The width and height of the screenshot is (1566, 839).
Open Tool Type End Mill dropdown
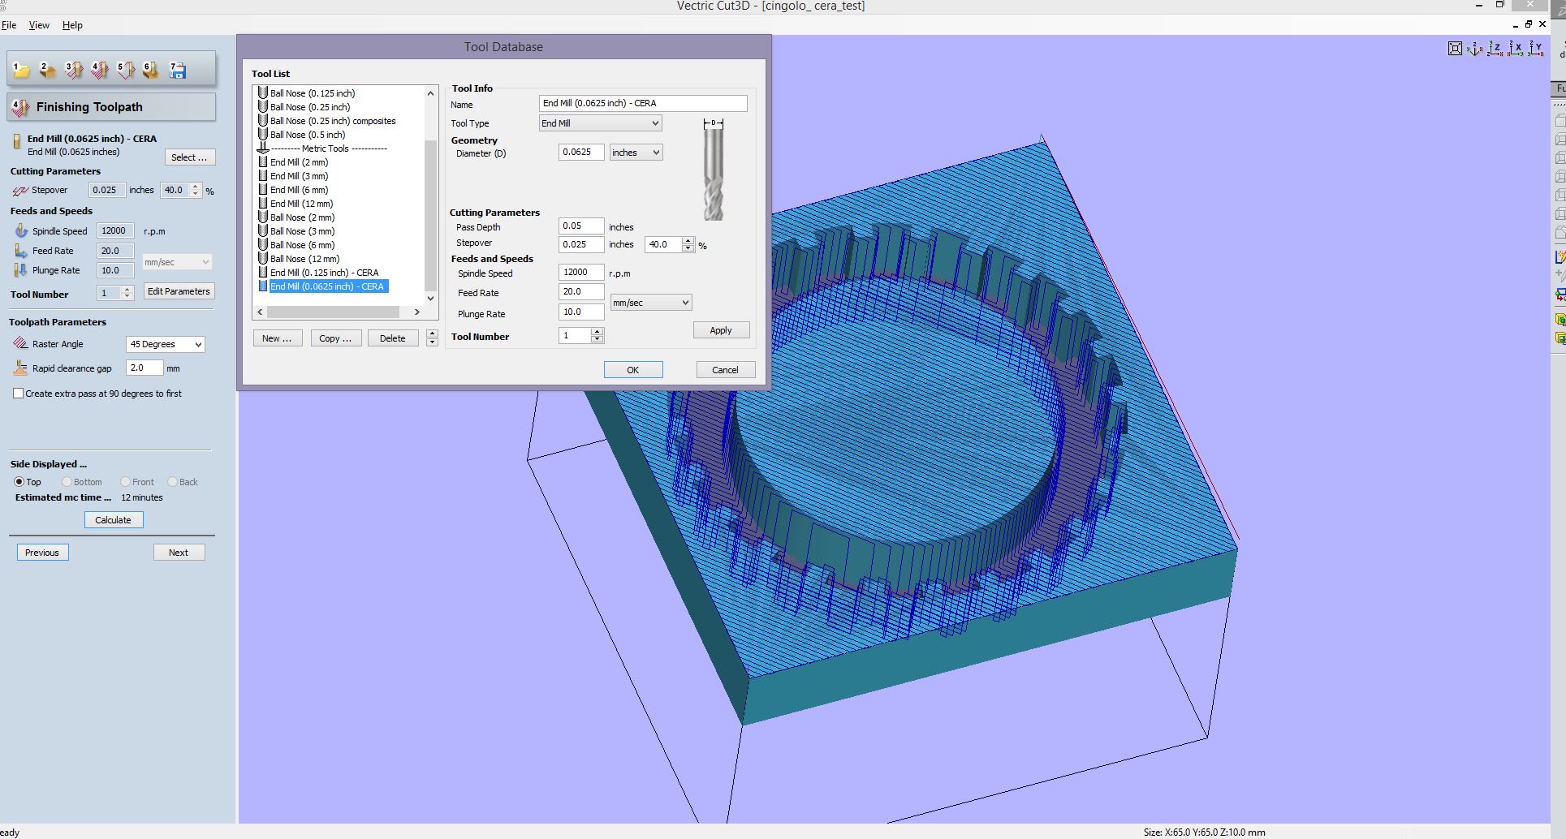(x=601, y=123)
